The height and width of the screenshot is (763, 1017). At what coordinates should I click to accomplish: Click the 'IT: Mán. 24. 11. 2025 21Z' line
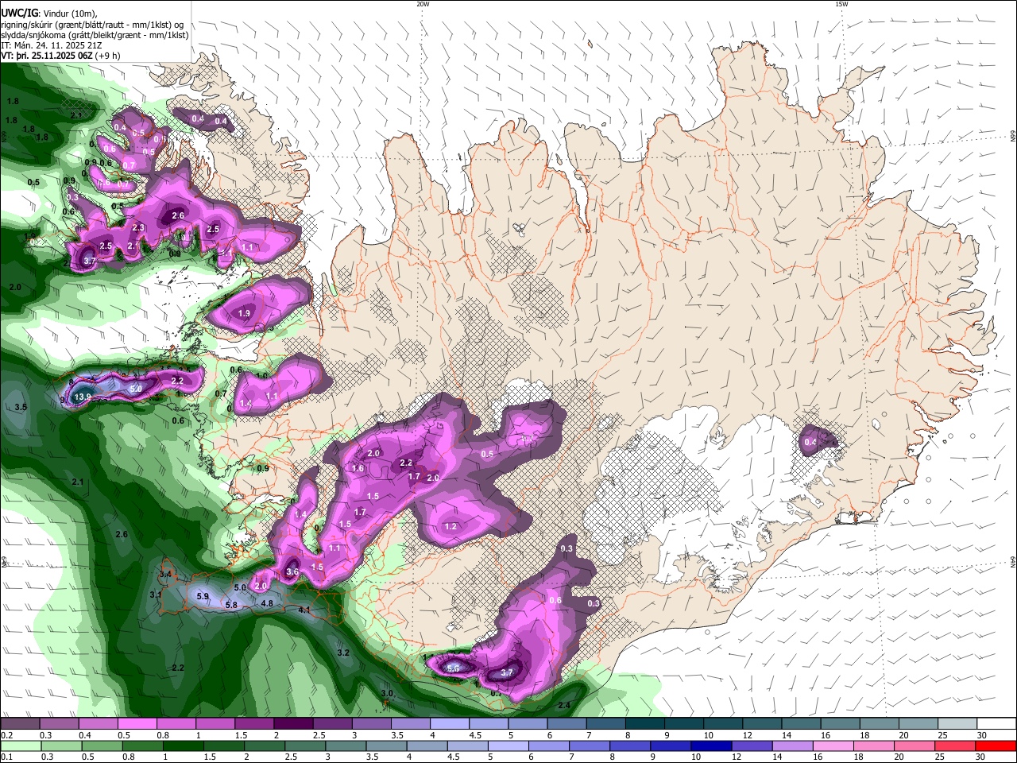click(x=52, y=45)
